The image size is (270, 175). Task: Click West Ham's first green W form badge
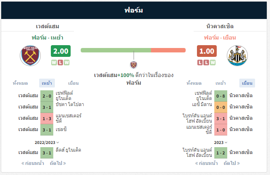(54, 62)
